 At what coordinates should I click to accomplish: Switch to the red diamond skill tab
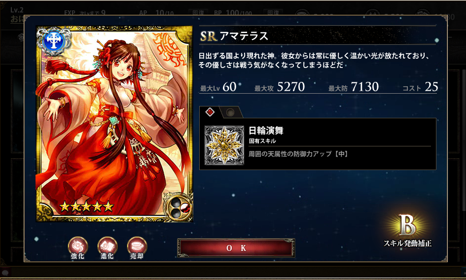[x=210, y=112]
